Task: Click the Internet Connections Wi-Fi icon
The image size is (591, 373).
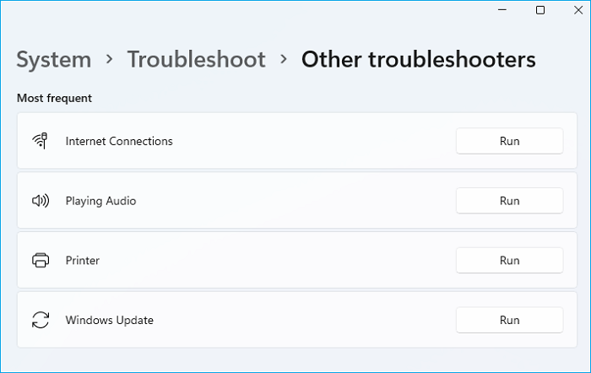Action: (x=40, y=141)
